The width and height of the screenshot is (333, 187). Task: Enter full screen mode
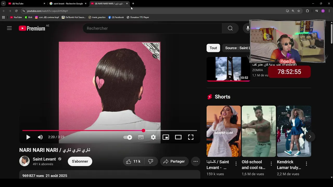[x=191, y=137]
